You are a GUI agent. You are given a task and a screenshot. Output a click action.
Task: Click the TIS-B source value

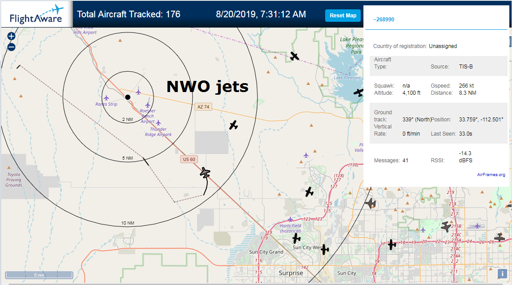tap(466, 67)
